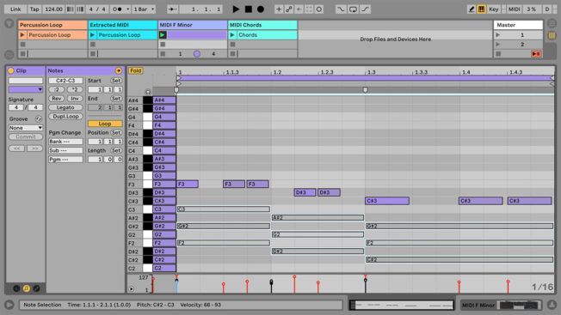Toggle the Automation Arm button

click(x=289, y=9)
